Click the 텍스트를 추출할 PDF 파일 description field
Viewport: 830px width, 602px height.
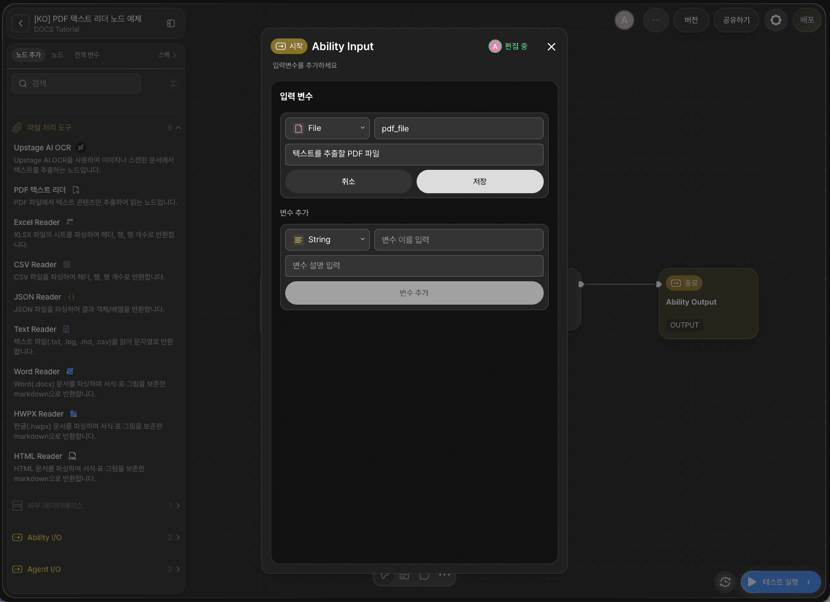coord(414,154)
